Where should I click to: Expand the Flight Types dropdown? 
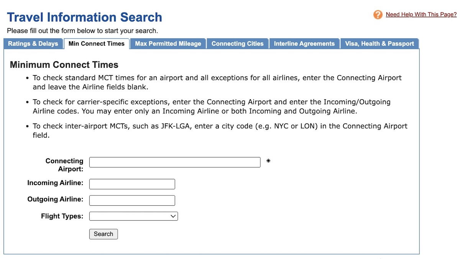[x=134, y=216]
